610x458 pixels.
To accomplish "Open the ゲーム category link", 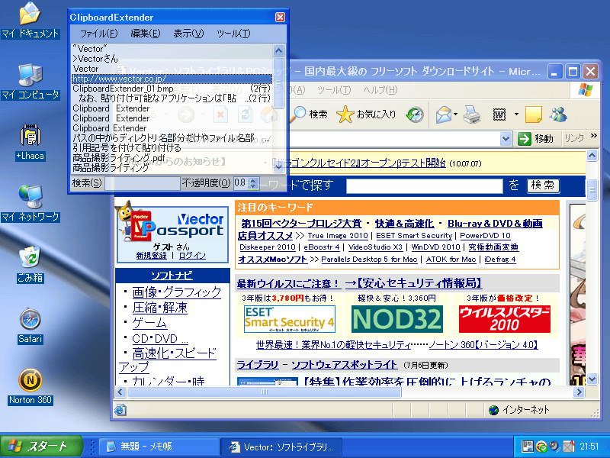I will click(x=149, y=323).
